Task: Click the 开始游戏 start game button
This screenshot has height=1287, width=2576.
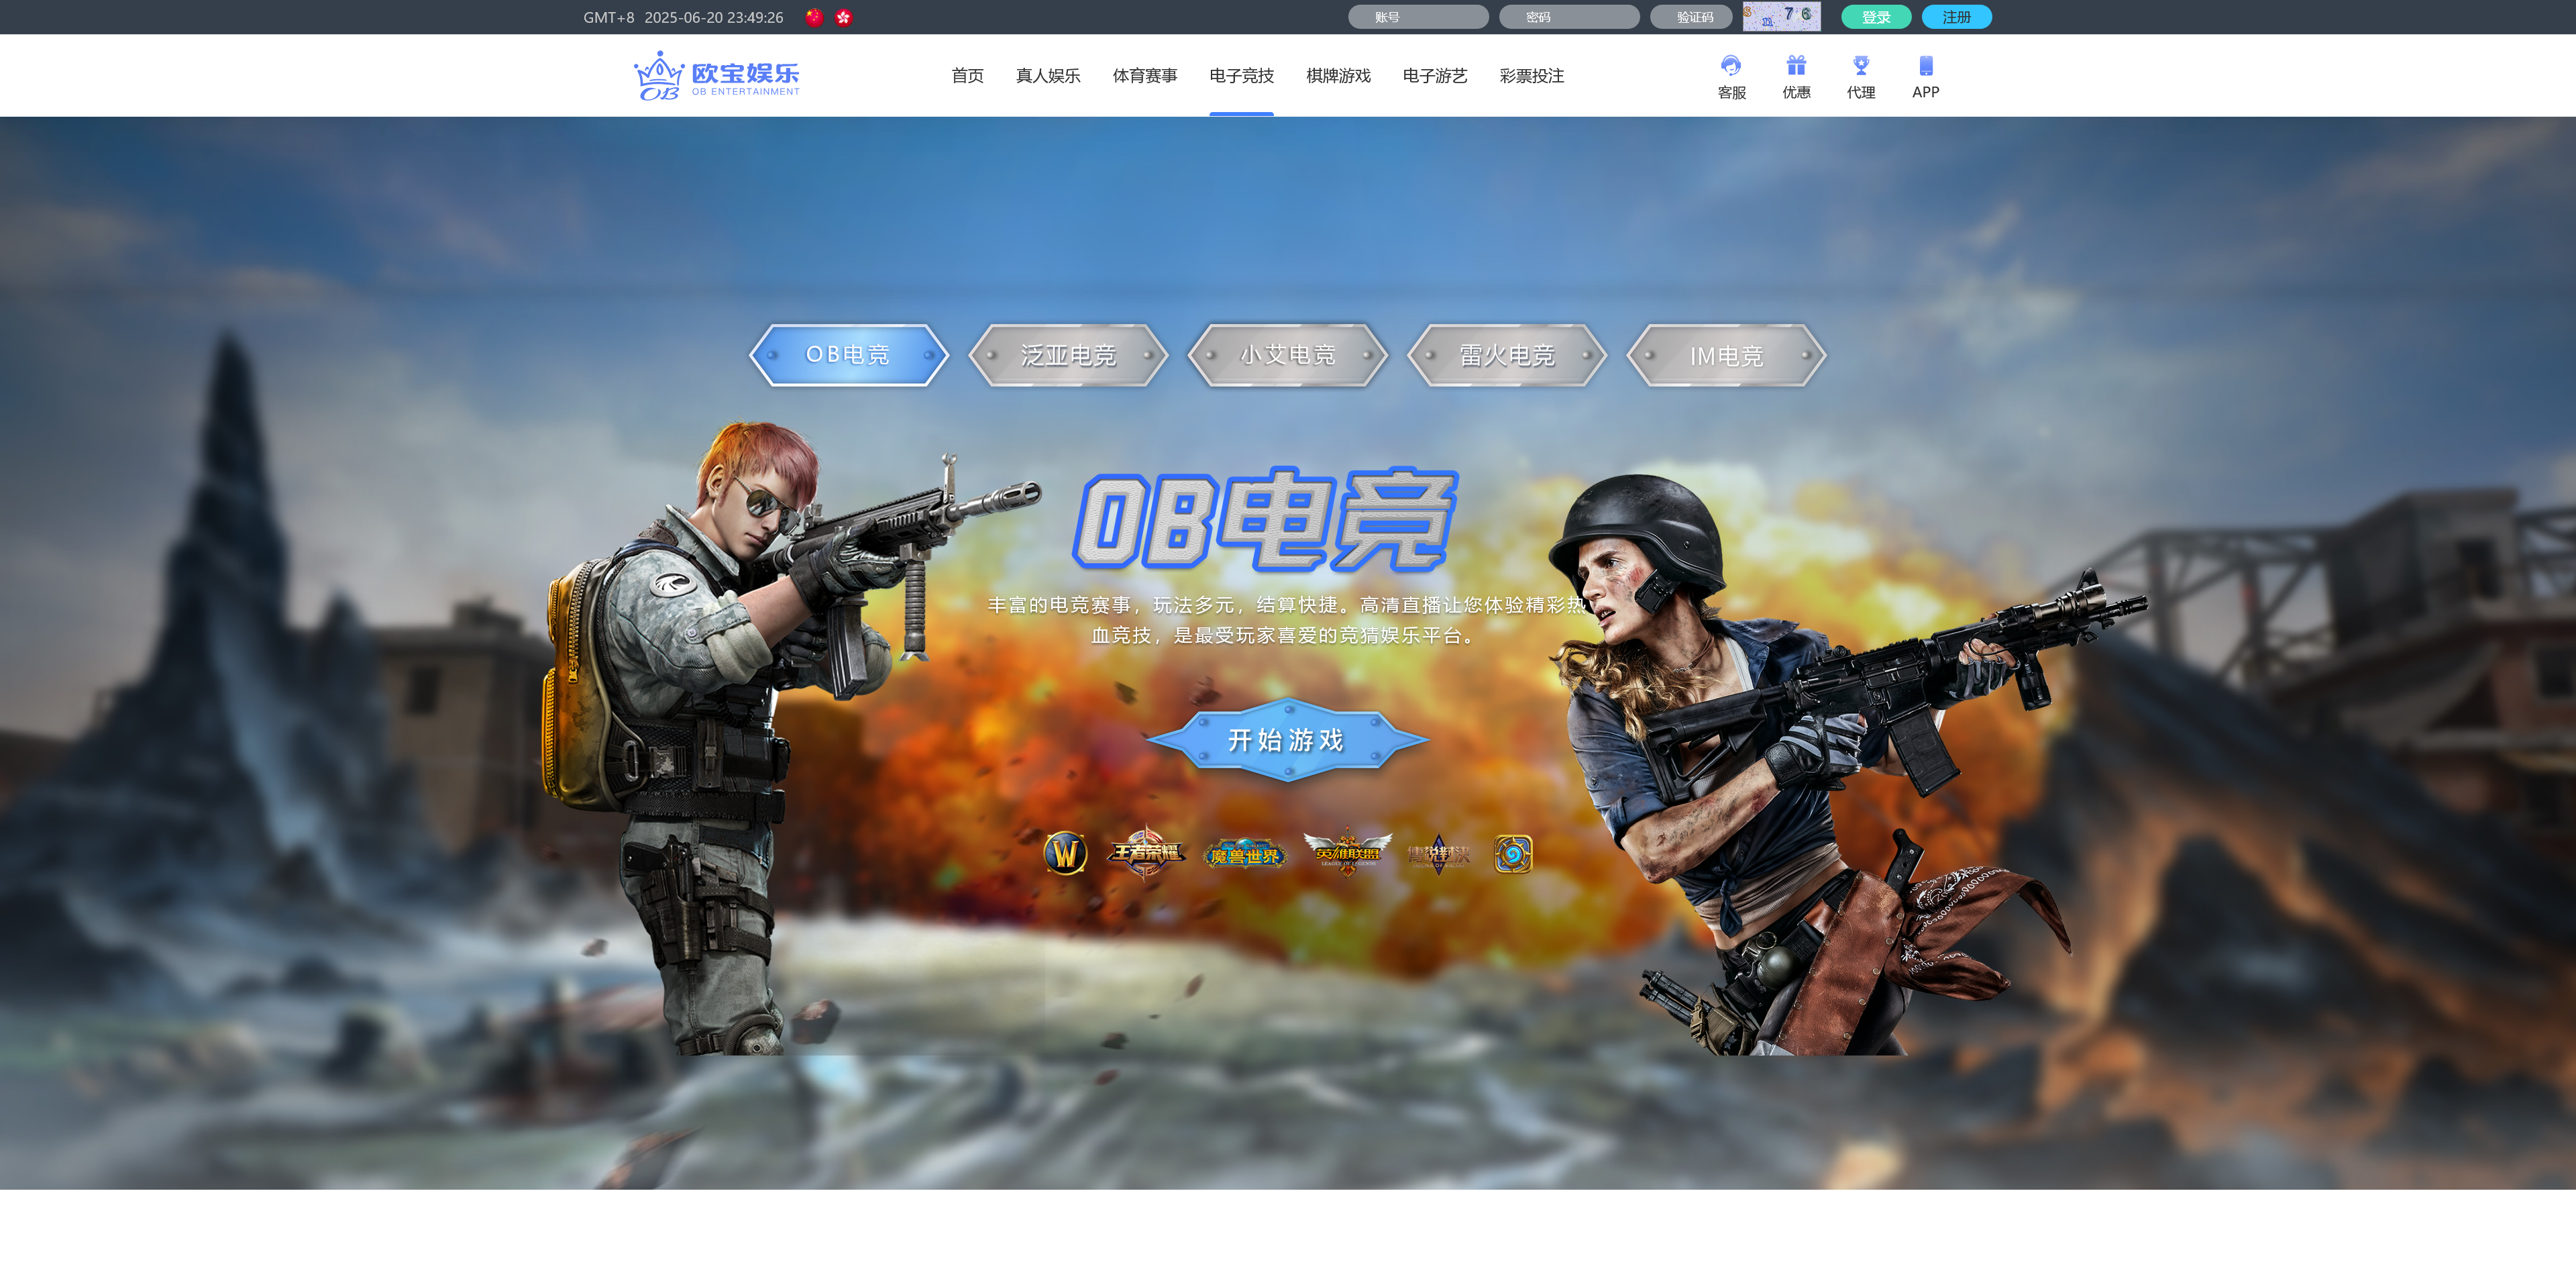Action: pos(1287,740)
